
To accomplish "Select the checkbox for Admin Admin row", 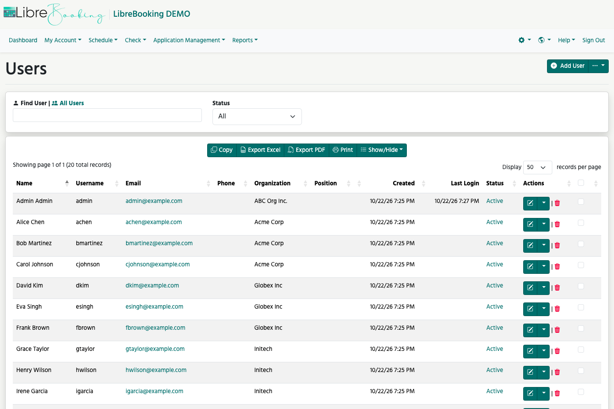I will (x=581, y=202).
